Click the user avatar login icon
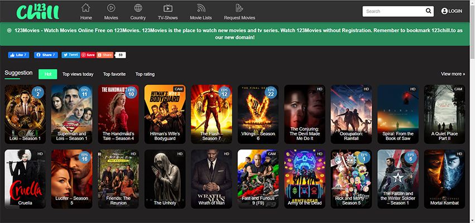The image size is (475, 223). coord(444,11)
